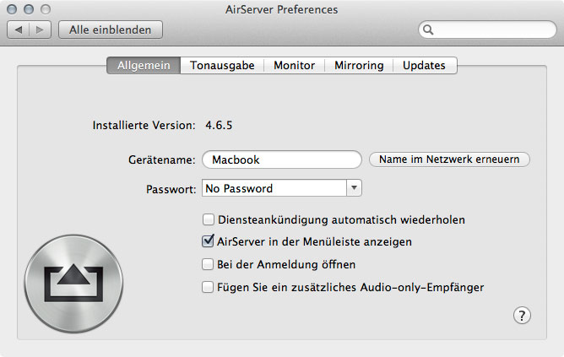The width and height of the screenshot is (564, 357).
Task: Click the magnifier icon in search field
Action: 428,30
